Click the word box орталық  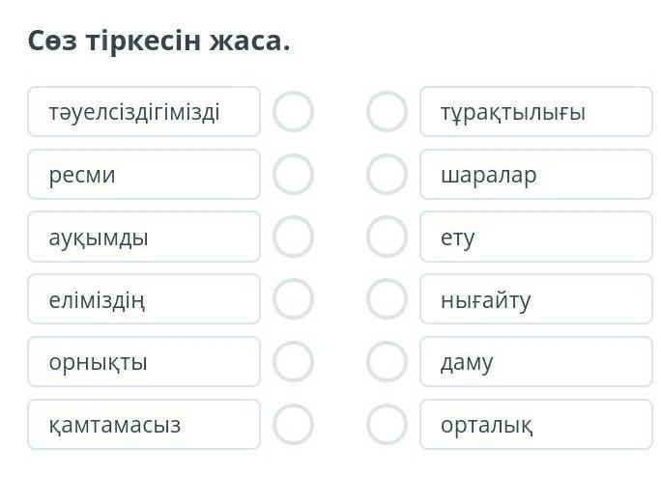click(536, 424)
